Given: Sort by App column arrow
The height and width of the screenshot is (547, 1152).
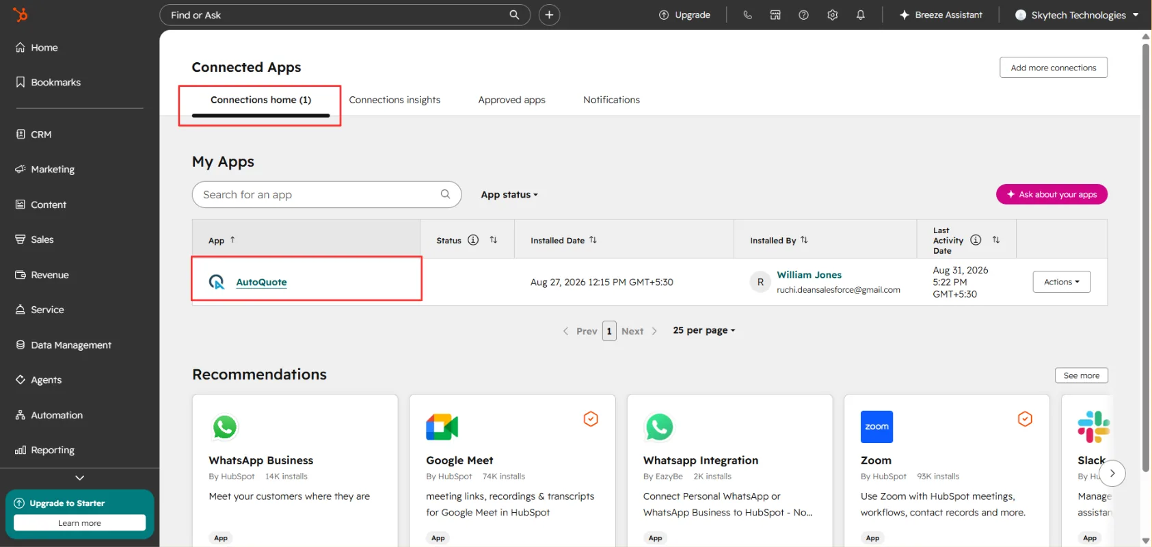Looking at the screenshot, I should (x=232, y=240).
